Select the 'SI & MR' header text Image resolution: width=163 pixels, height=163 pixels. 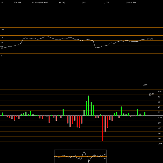click(17, 3)
